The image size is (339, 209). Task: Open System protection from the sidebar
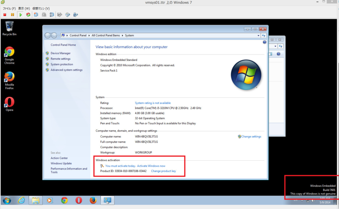62,64
